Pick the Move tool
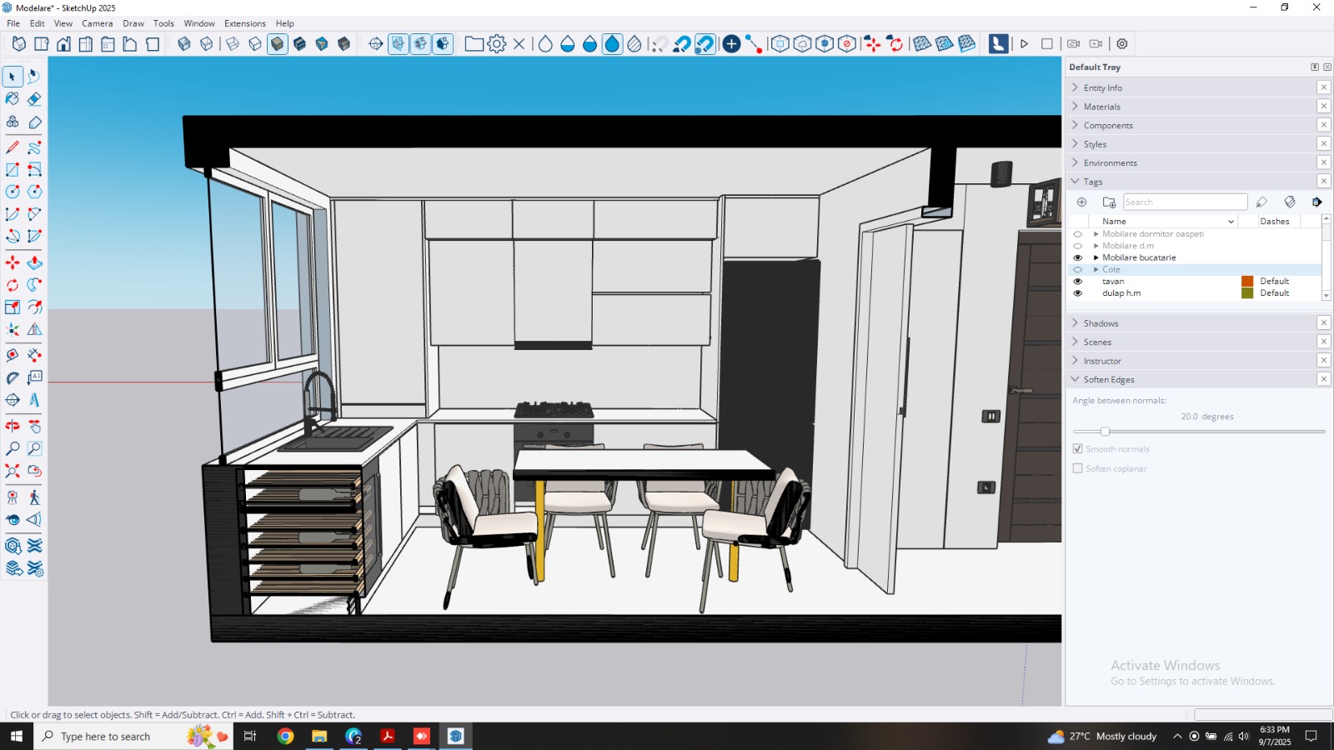Viewport: 1334px width, 750px height. [13, 262]
